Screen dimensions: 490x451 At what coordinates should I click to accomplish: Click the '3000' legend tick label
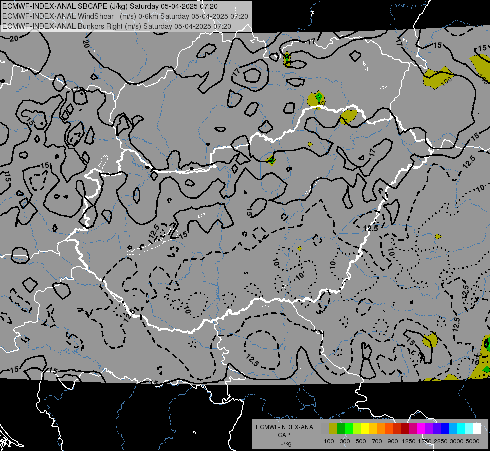pos(457,441)
